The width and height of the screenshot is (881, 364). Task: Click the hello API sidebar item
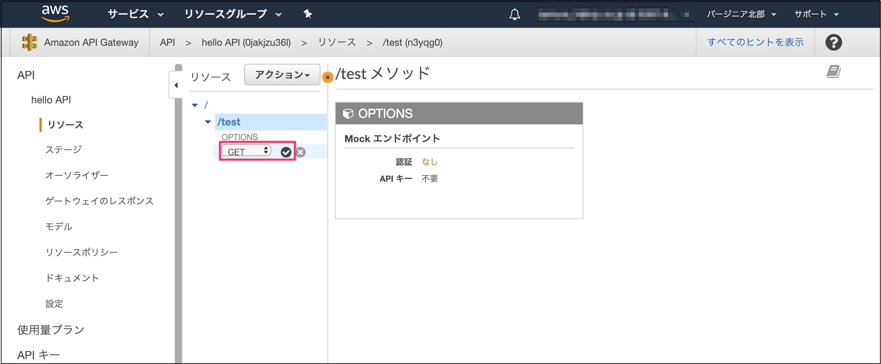point(51,100)
